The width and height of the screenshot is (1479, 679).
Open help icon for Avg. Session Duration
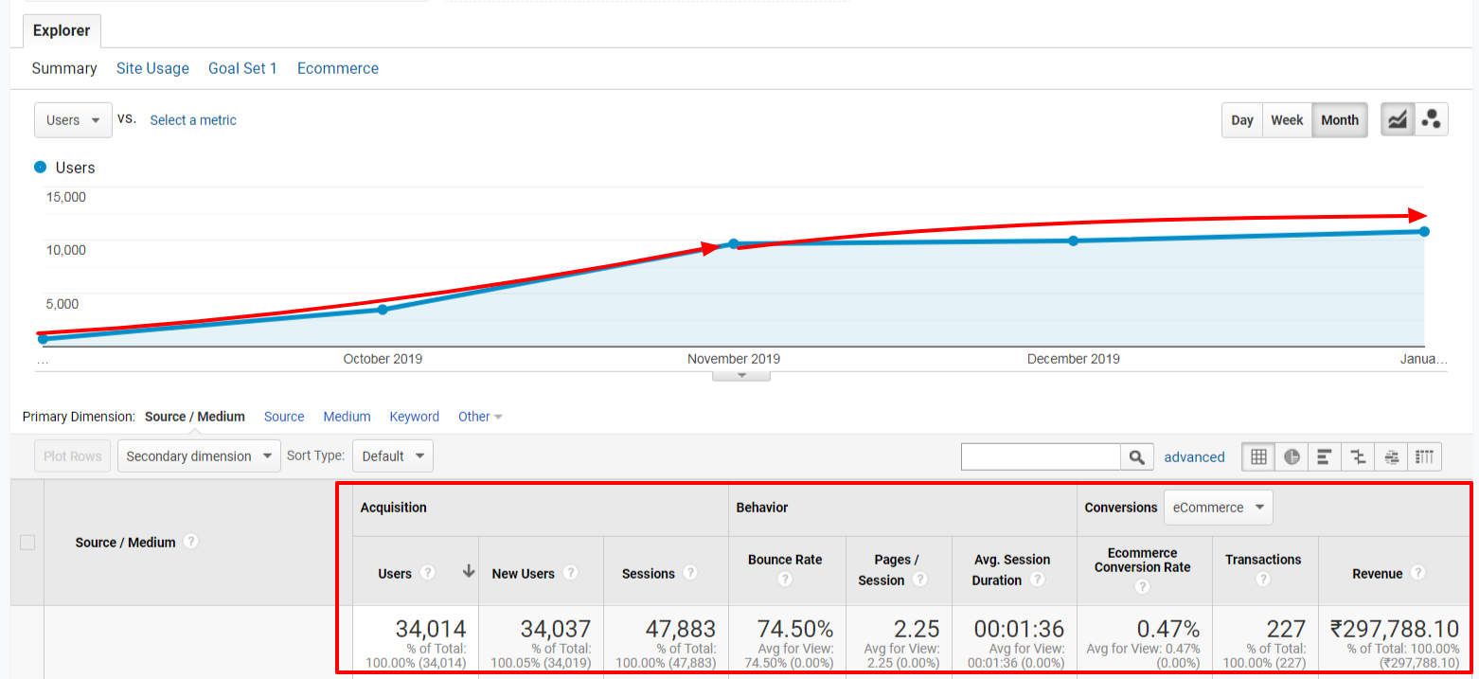1037,580
